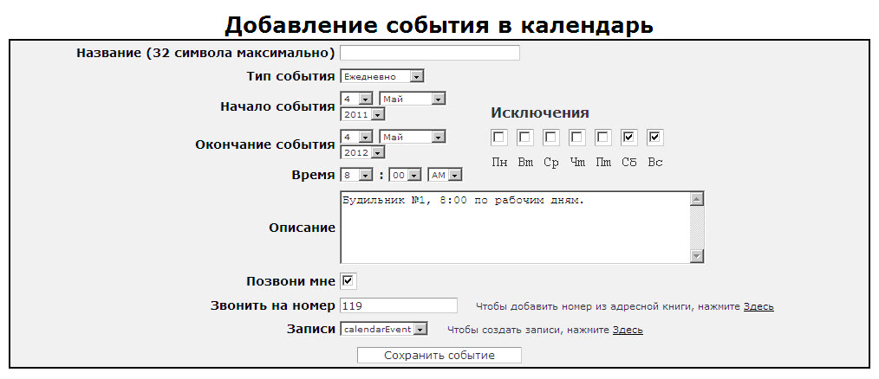Screen dimensions: 879x379
Task: Check the Пн exception checkbox
Action: click(x=499, y=138)
